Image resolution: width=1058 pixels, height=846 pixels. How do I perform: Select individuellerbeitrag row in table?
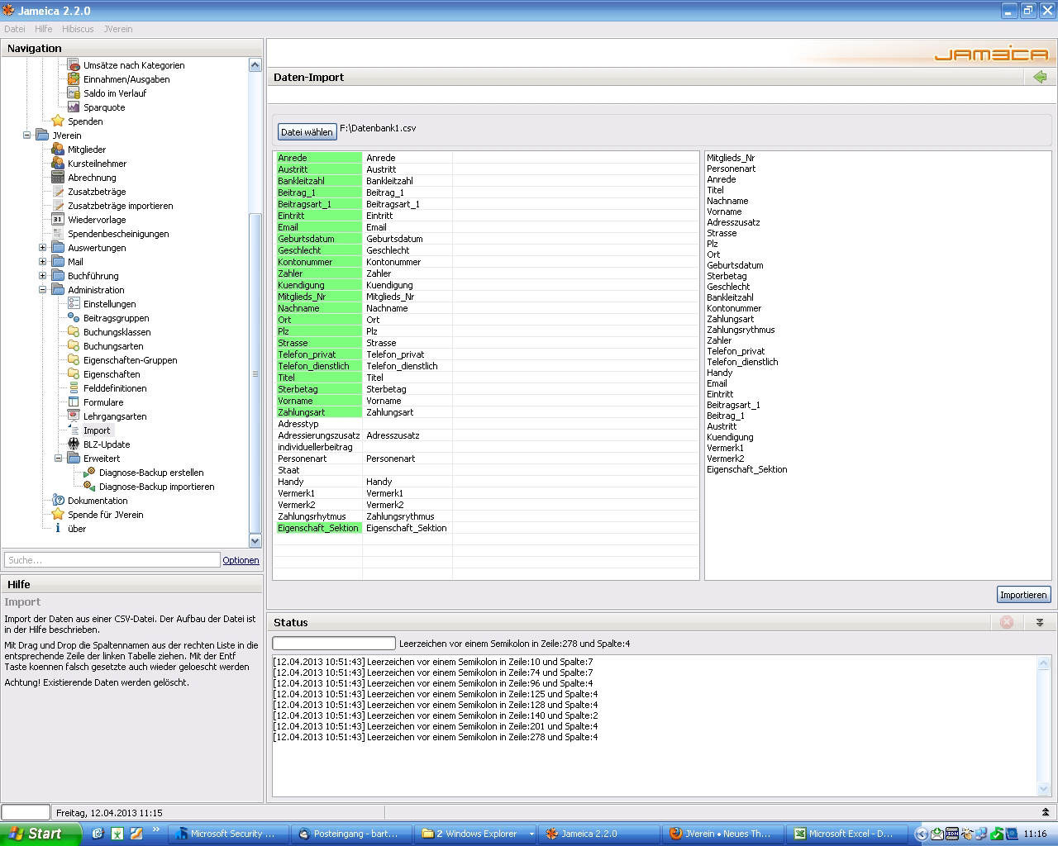point(486,447)
